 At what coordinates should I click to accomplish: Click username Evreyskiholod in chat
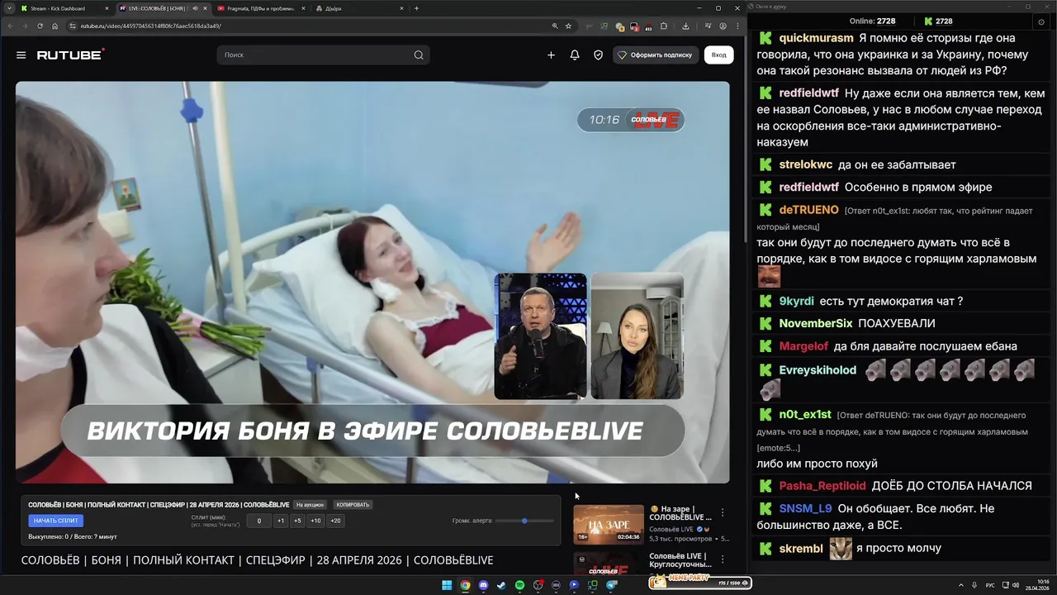tap(818, 370)
